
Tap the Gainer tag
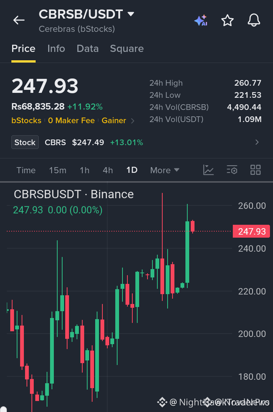114,121
